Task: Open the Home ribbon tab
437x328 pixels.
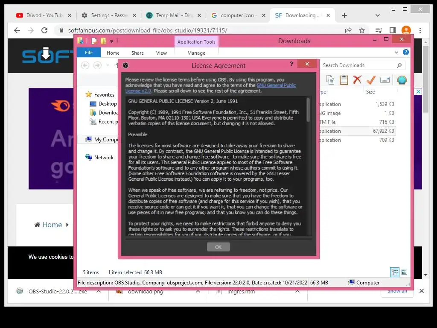Action: pyautogui.click(x=113, y=53)
